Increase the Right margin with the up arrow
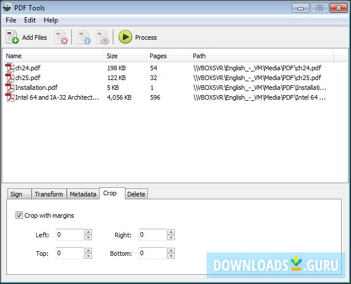 click(171, 232)
